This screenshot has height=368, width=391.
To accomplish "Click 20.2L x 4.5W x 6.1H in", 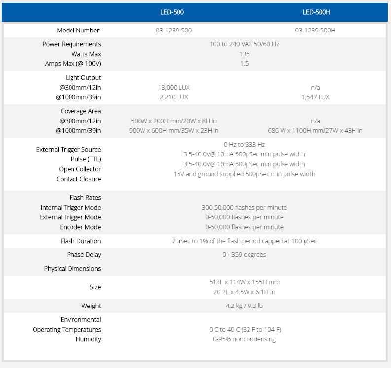I will 245,292.
